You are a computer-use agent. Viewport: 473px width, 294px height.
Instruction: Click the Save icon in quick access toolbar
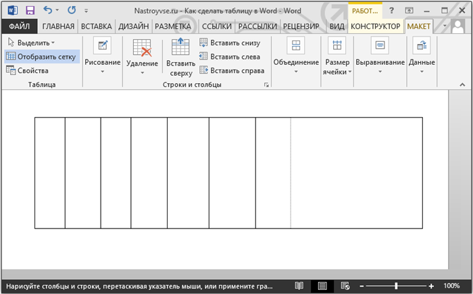click(30, 11)
